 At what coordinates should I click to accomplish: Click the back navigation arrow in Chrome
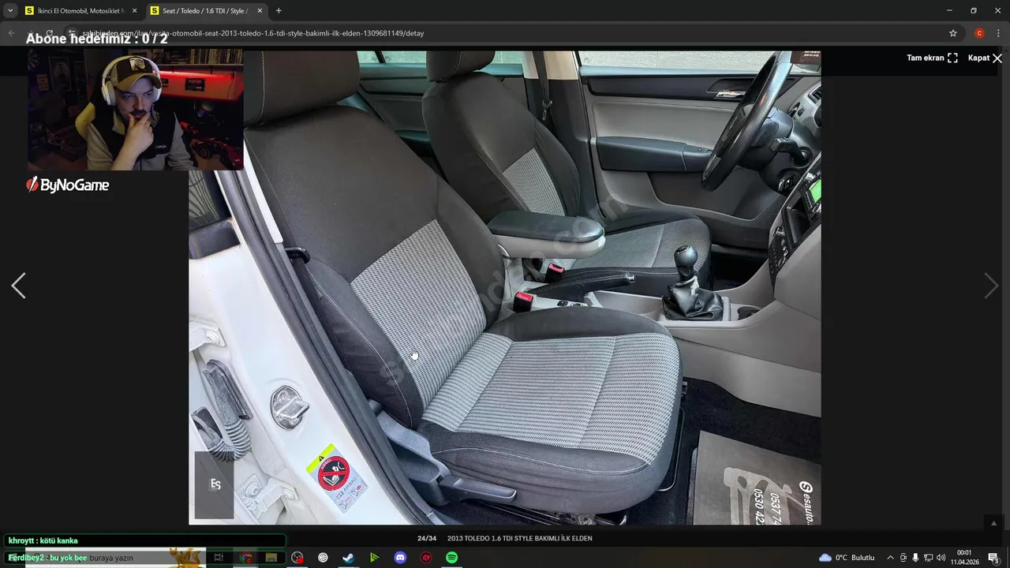point(11,33)
